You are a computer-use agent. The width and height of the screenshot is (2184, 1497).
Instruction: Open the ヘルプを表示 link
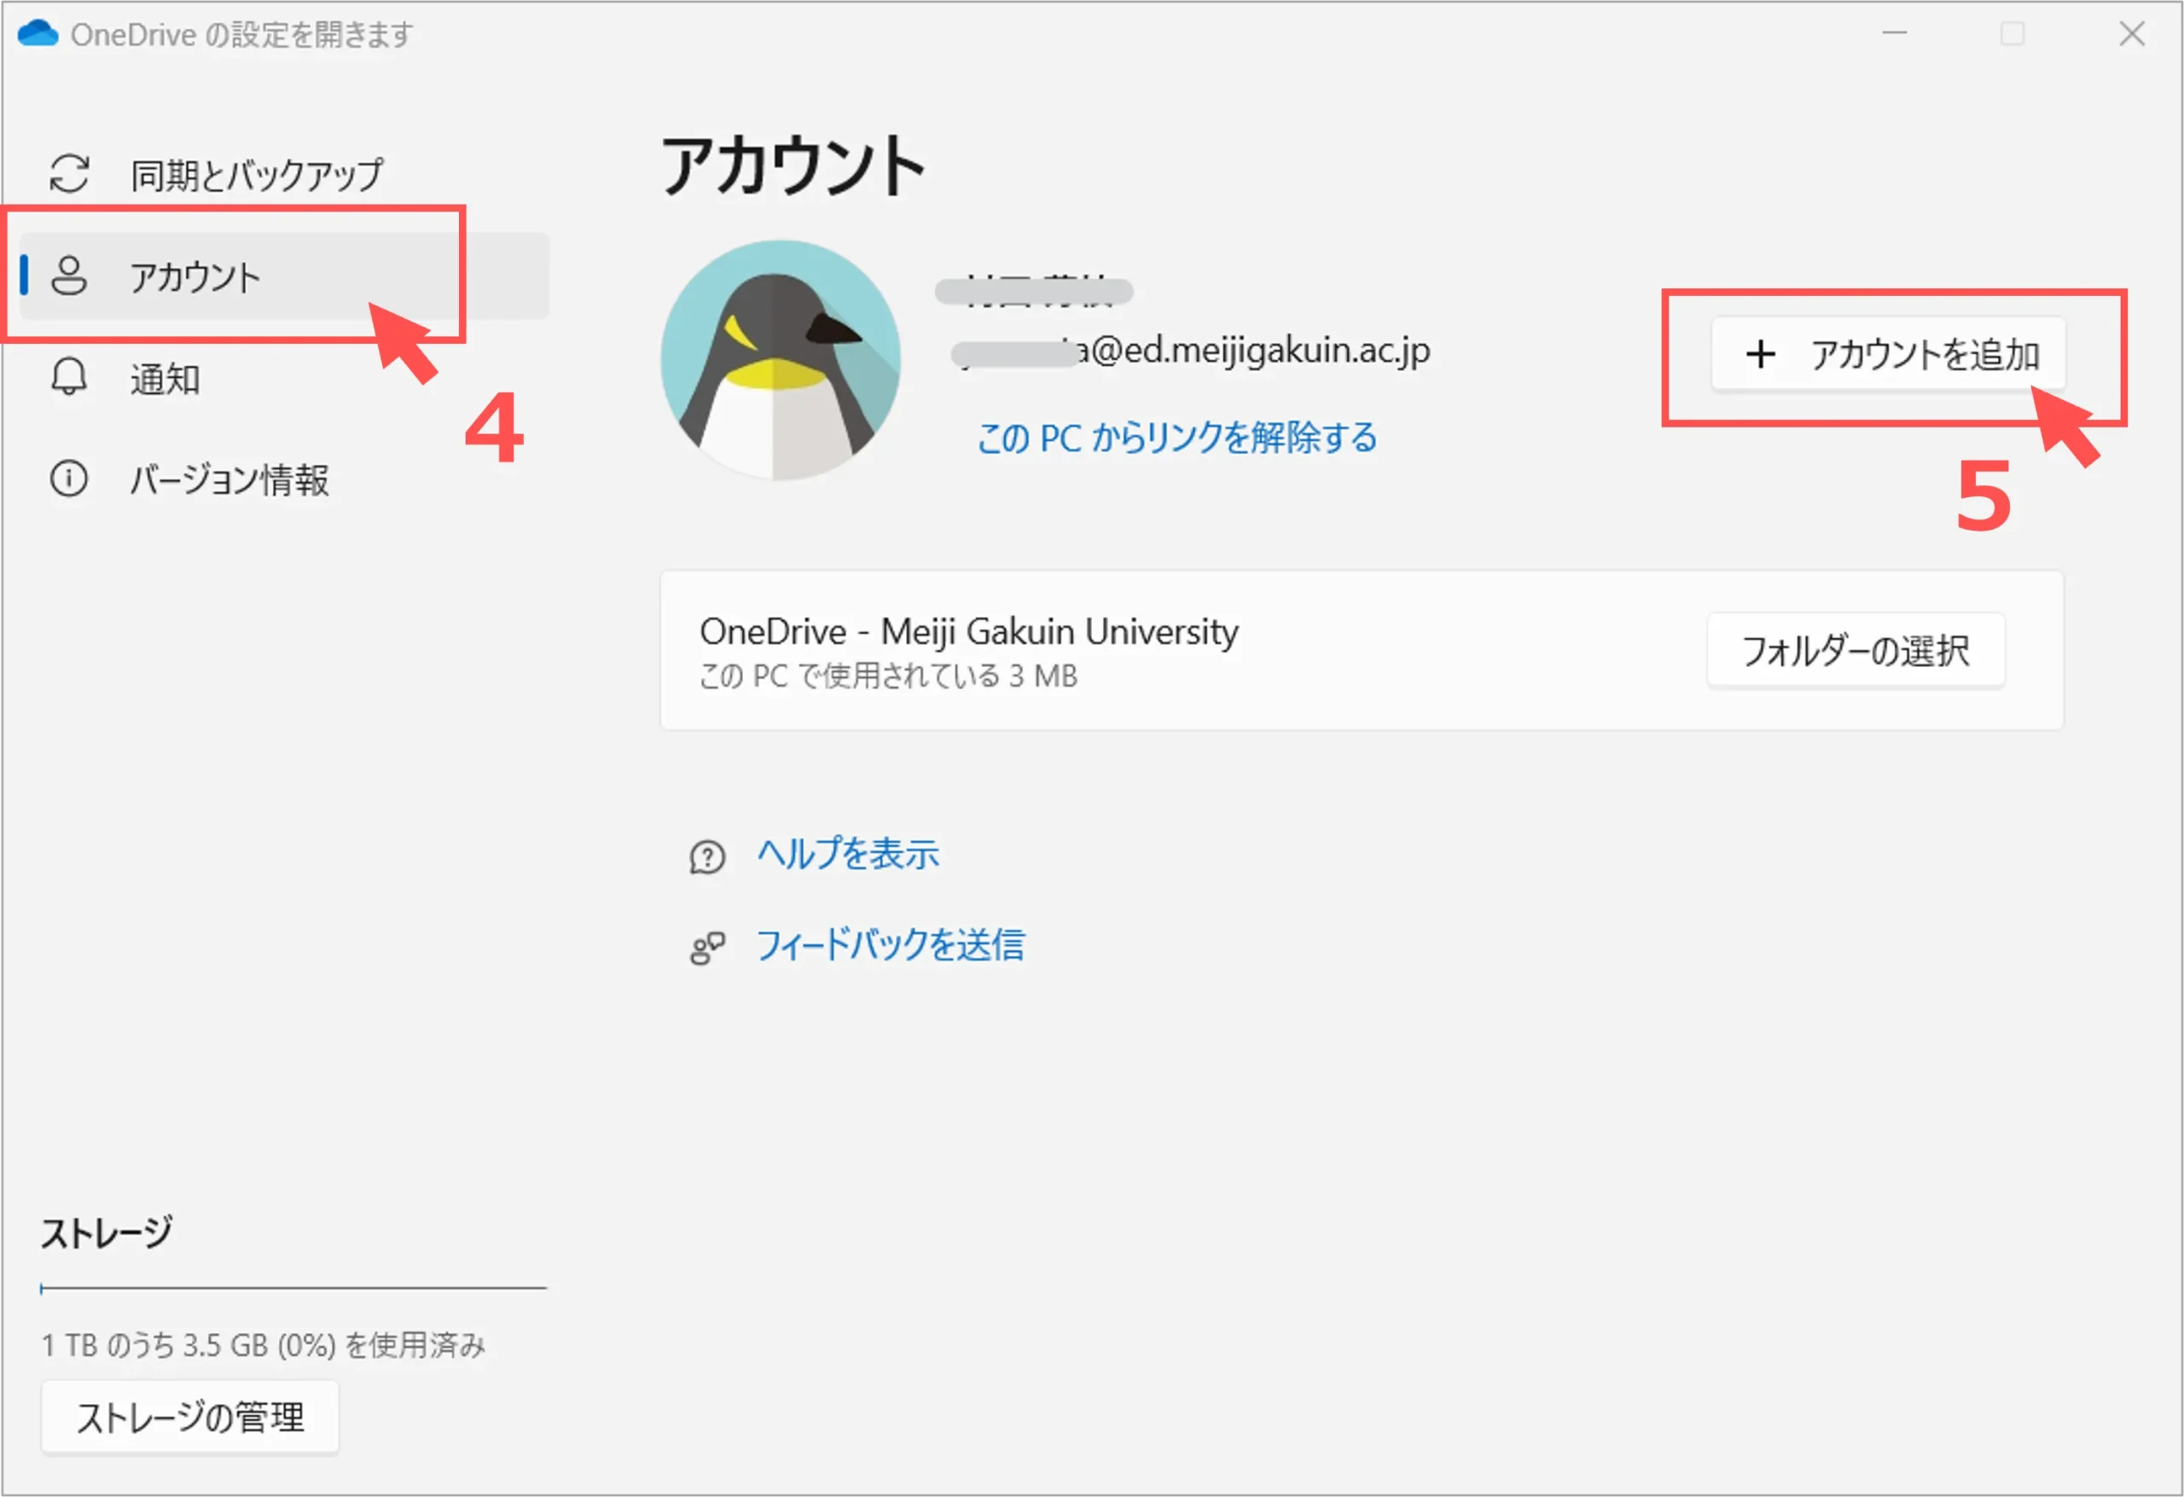849,854
